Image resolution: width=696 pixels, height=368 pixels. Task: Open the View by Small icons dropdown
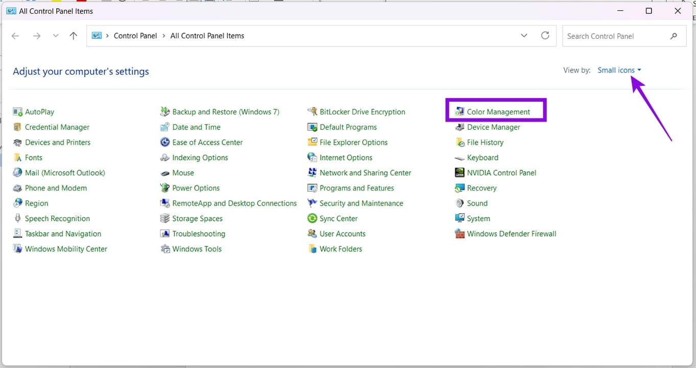click(x=619, y=70)
